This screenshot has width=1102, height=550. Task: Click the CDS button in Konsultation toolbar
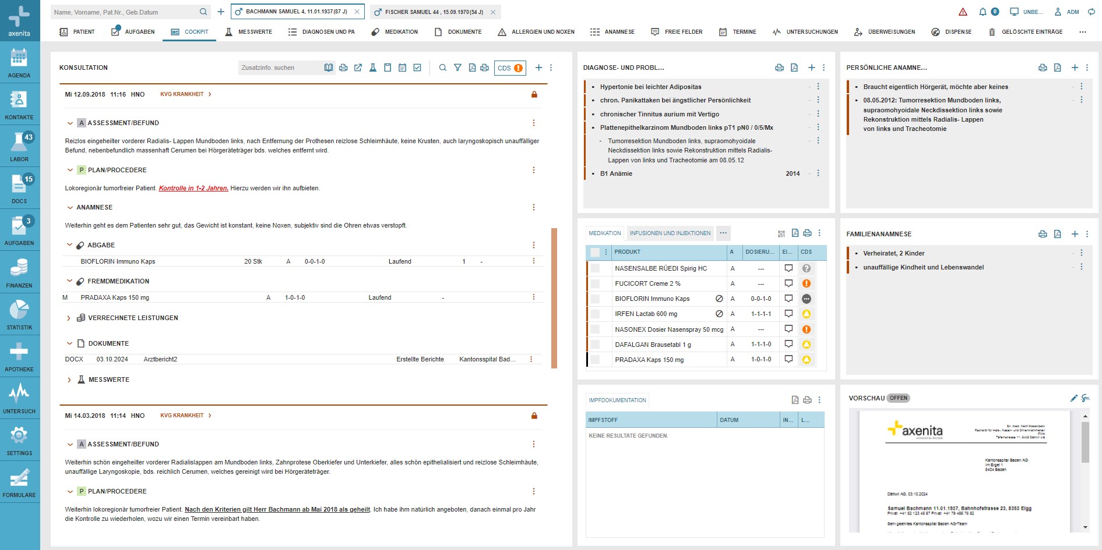point(509,68)
